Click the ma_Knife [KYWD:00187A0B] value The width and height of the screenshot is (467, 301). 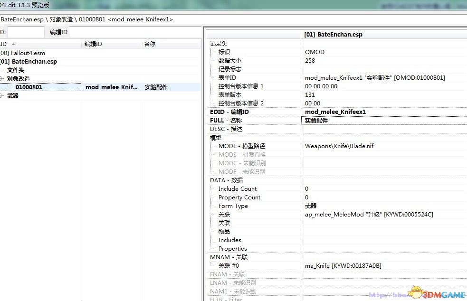point(343,265)
